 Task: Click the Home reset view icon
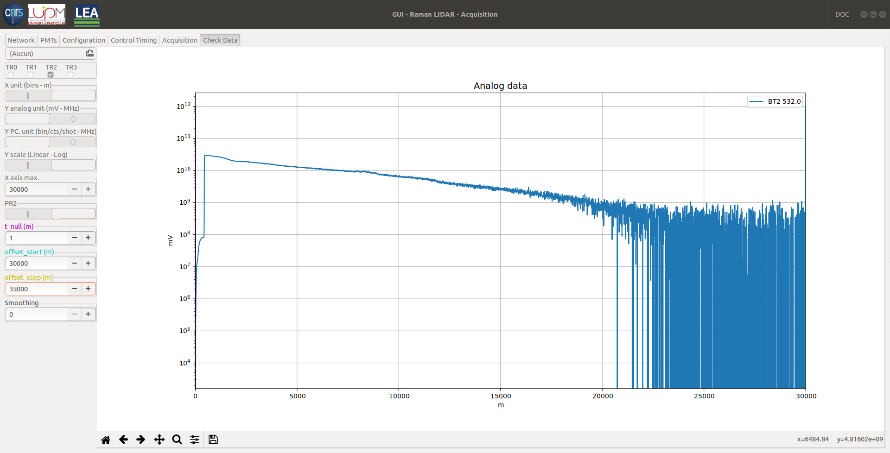coord(106,440)
